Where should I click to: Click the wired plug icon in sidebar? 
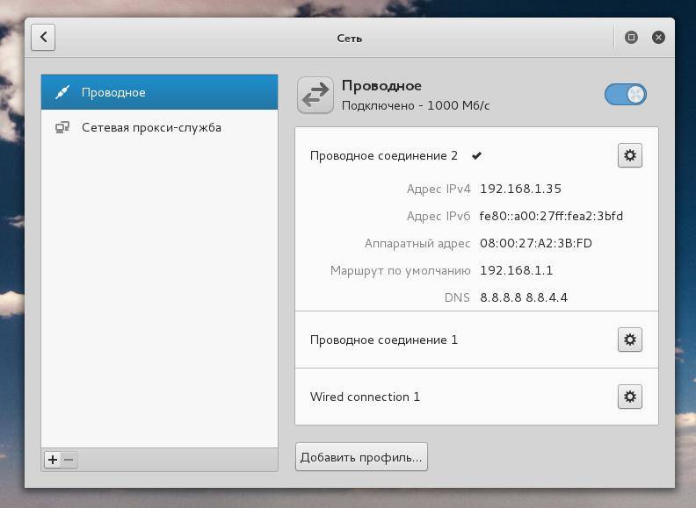62,92
